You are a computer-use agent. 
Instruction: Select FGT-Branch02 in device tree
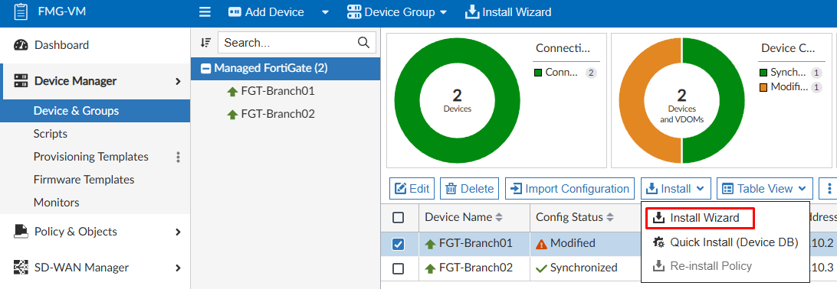tap(277, 114)
